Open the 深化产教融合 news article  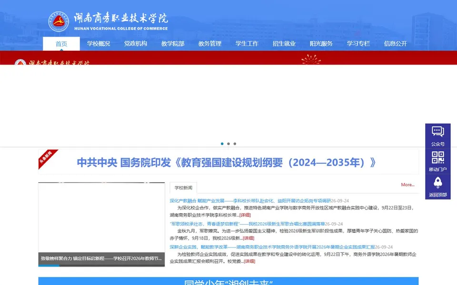(250, 200)
